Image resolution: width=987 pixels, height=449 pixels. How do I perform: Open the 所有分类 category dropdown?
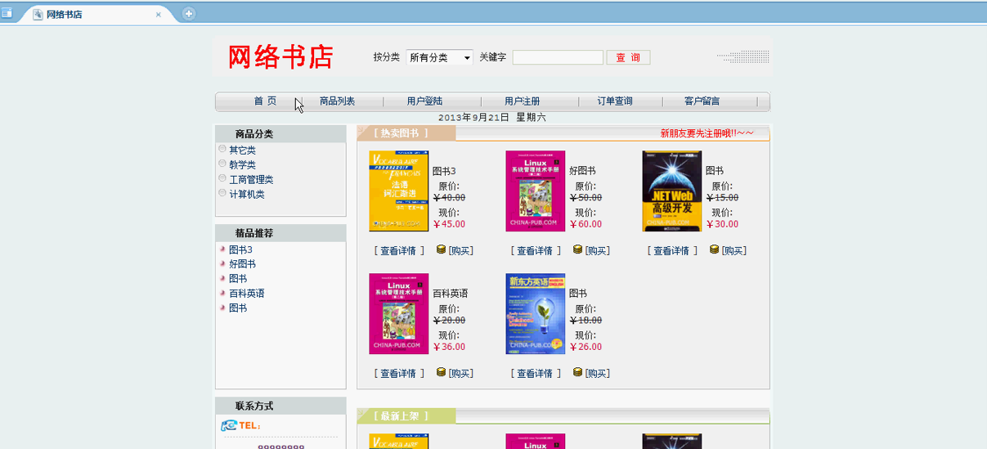[x=440, y=57]
